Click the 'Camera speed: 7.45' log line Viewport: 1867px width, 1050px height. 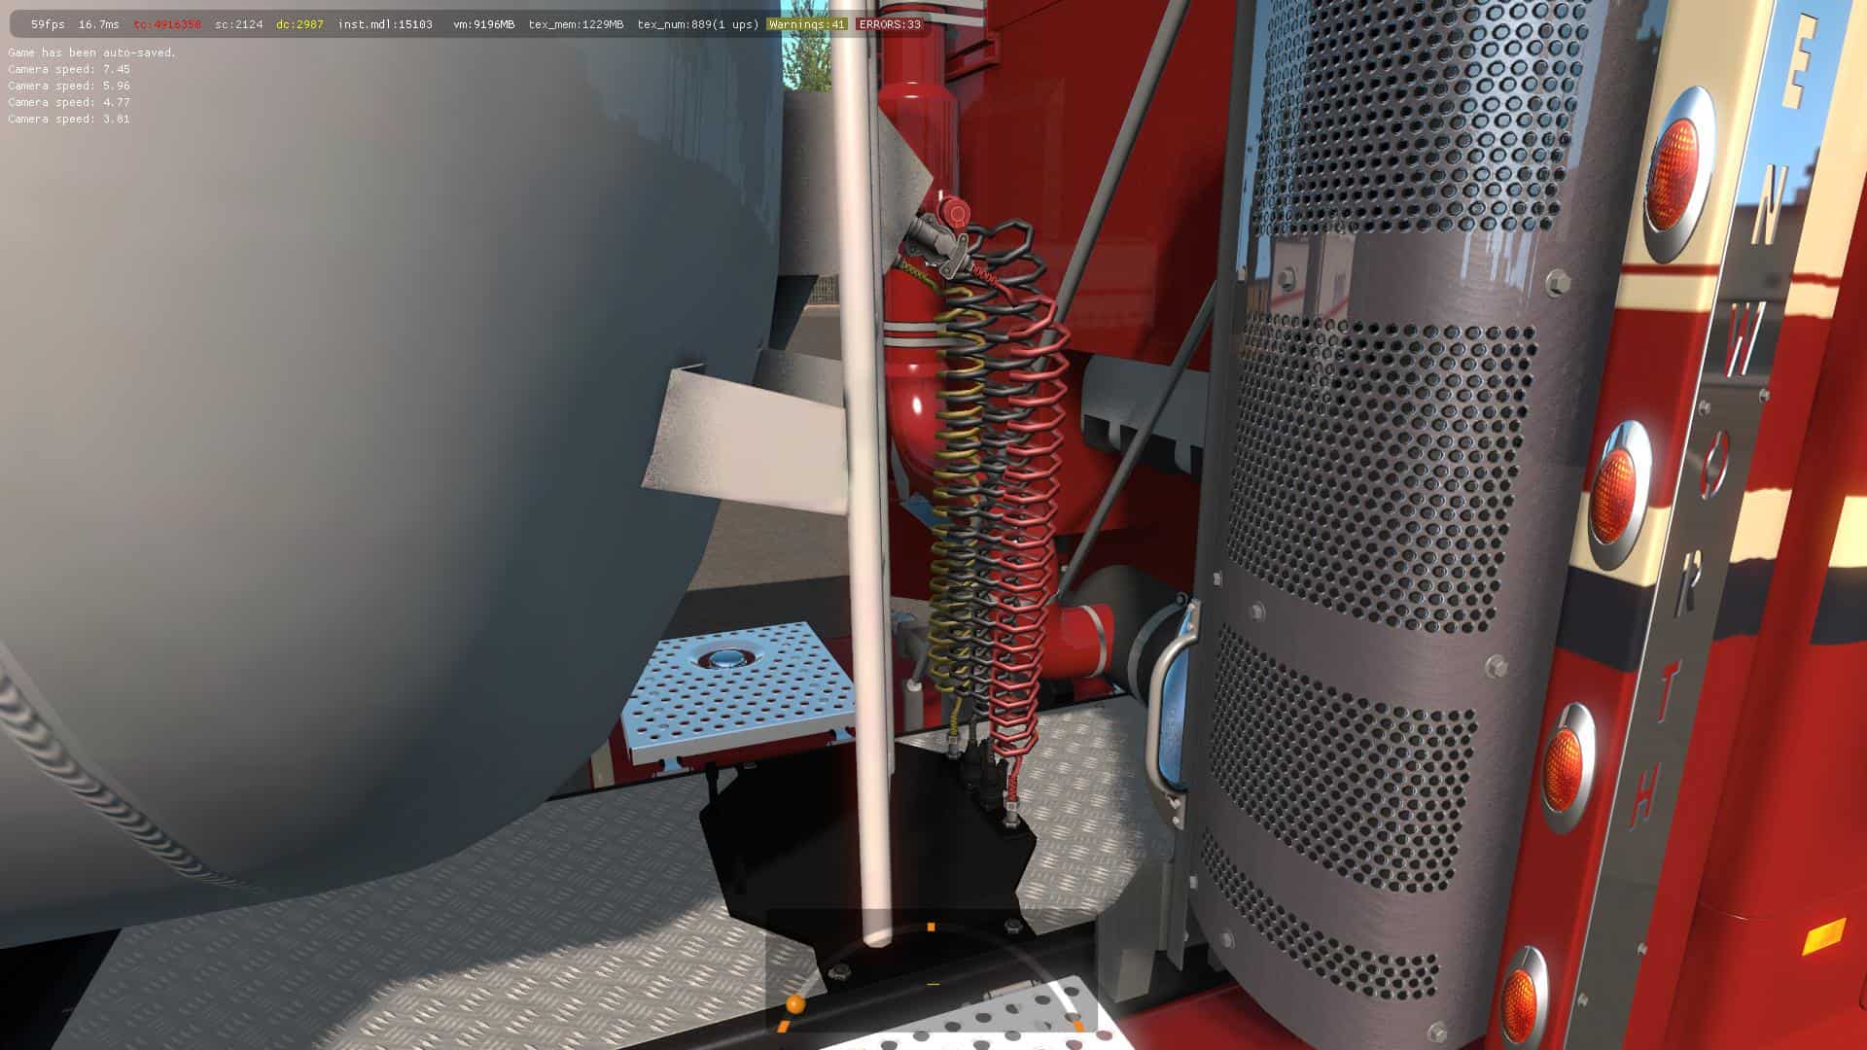pos(69,69)
